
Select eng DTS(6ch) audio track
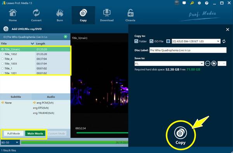[41, 108]
